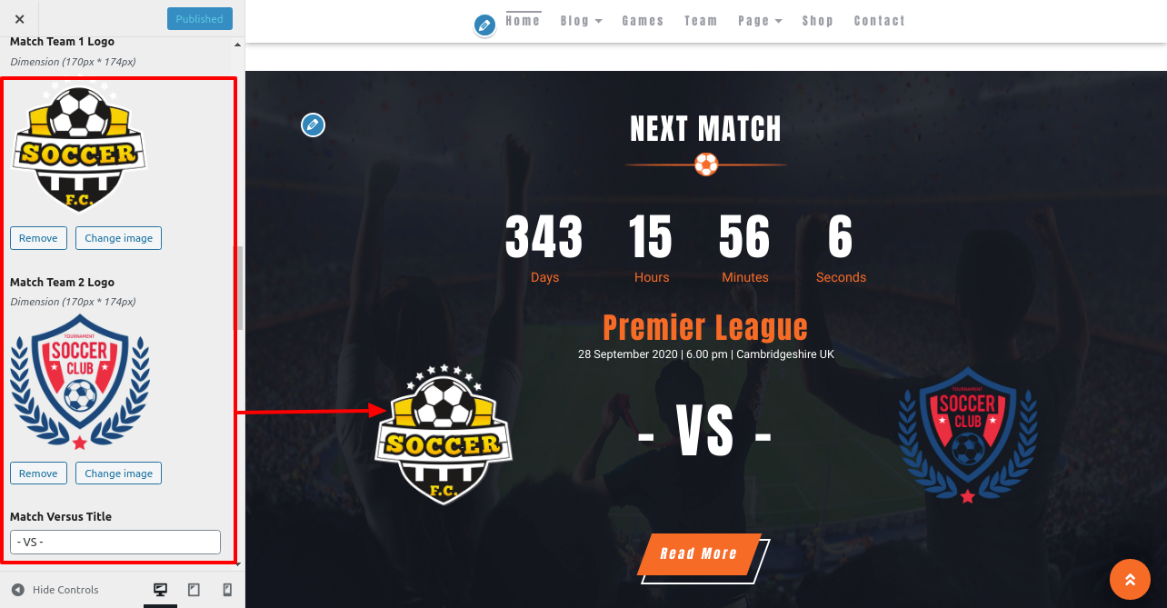Click the orange scroll-to-top arrow button
Image resolution: width=1167 pixels, height=608 pixels.
(x=1130, y=579)
